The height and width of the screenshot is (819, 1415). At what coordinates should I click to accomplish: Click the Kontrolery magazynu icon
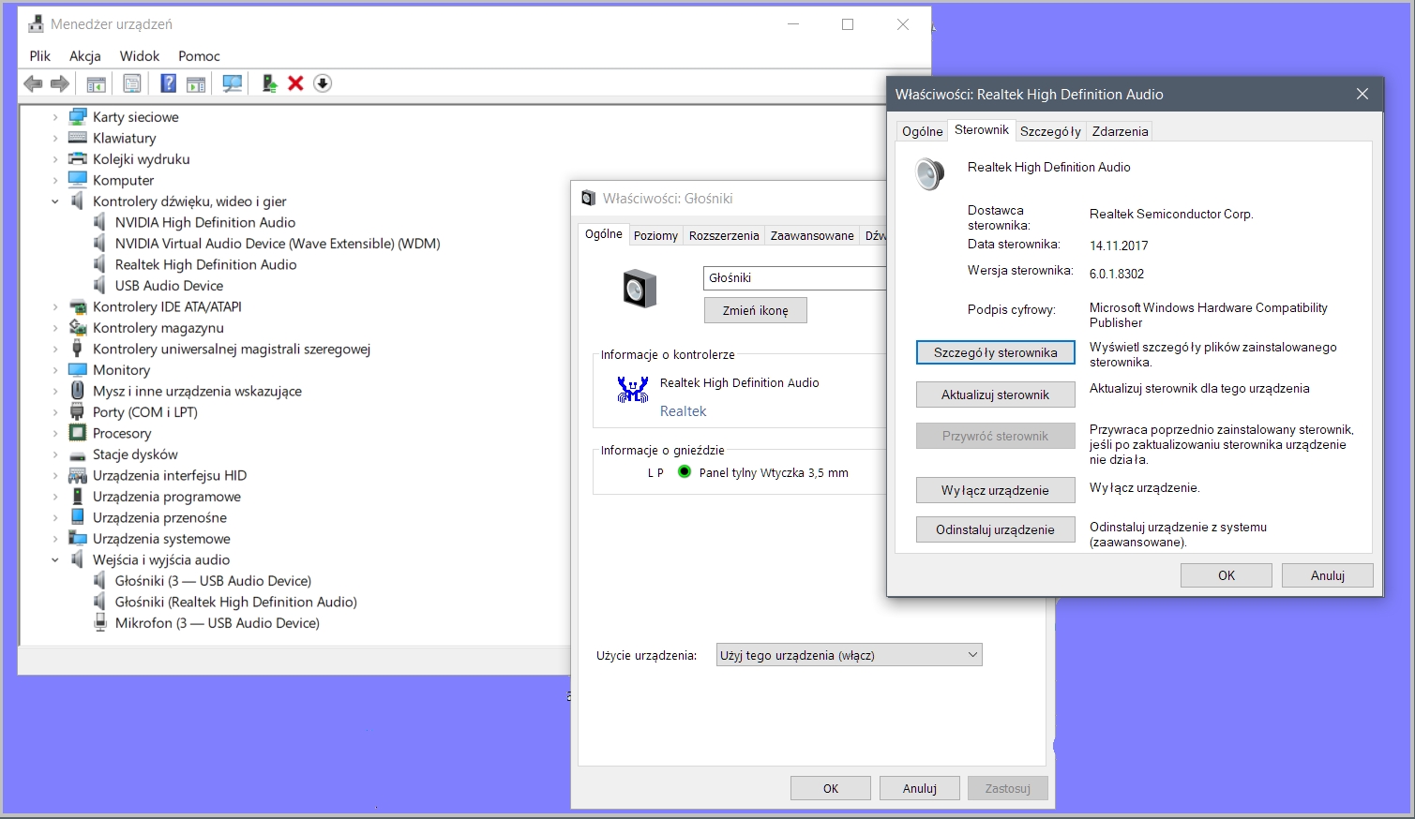click(x=78, y=328)
